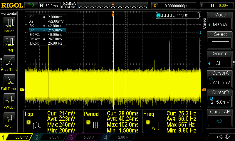This screenshot has height=141, width=235.
Task: Choose the Fall Time measurement icon
Action: pos(9,80)
